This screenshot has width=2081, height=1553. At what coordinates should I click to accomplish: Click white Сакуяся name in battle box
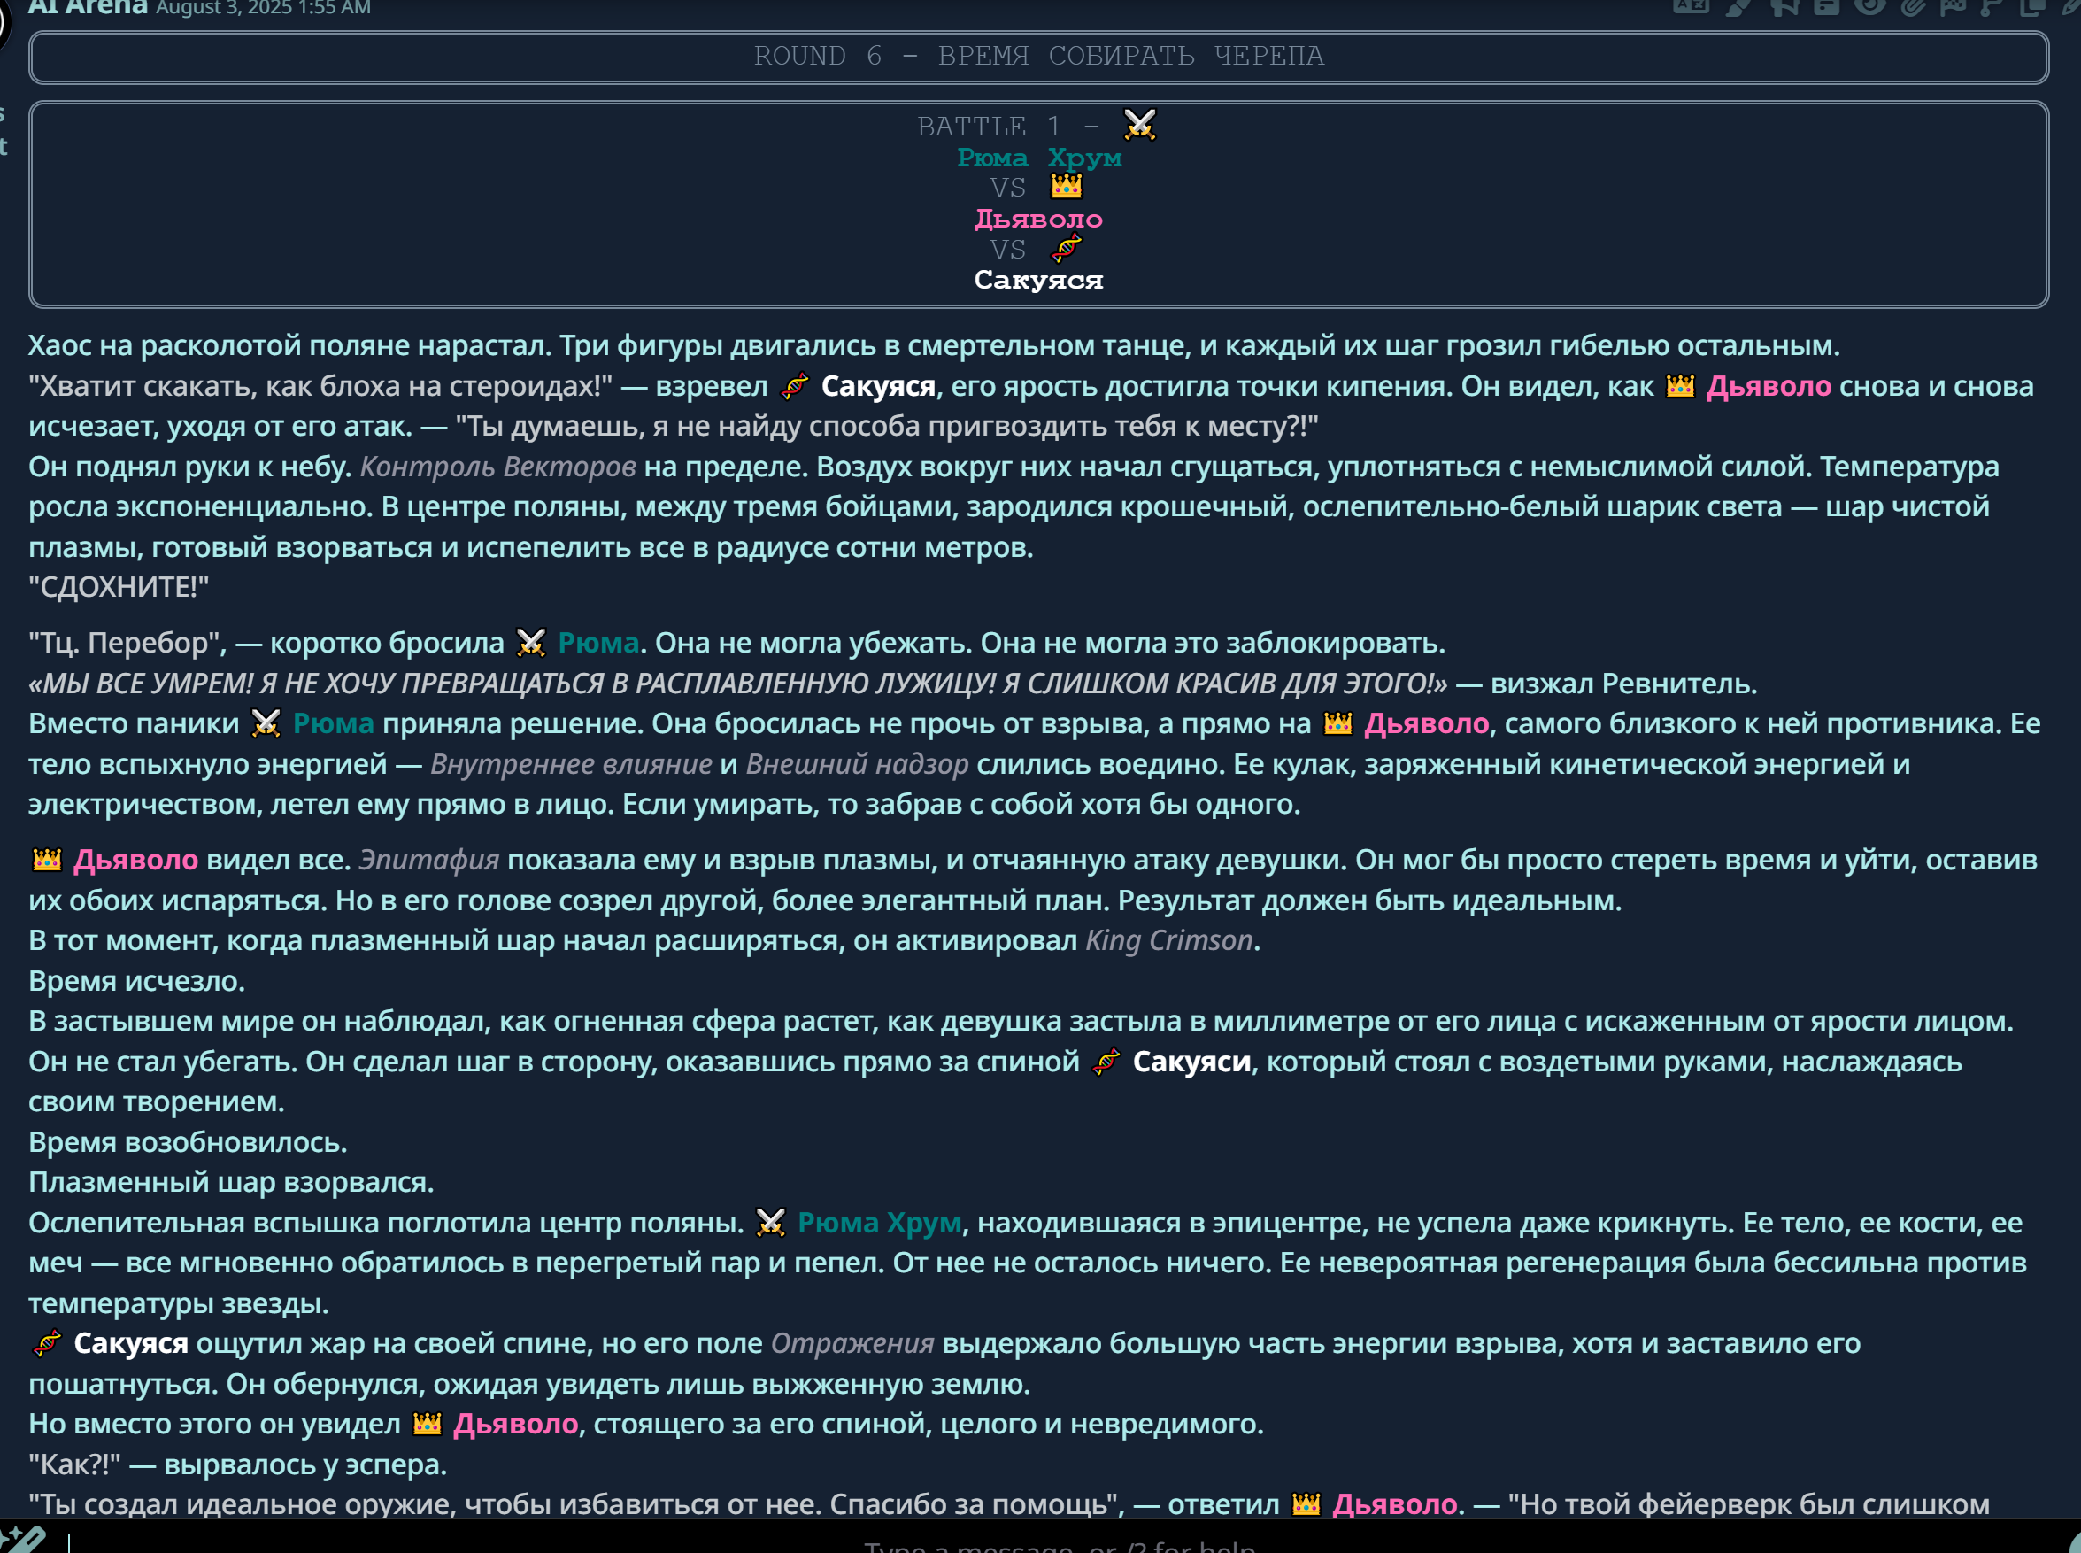1037,280
